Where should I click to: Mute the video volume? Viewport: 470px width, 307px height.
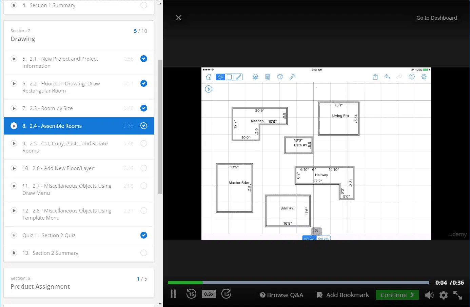(429, 295)
